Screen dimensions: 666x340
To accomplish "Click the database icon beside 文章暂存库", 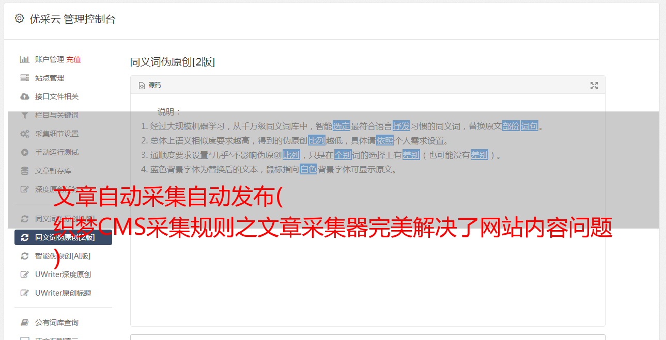I will point(24,171).
